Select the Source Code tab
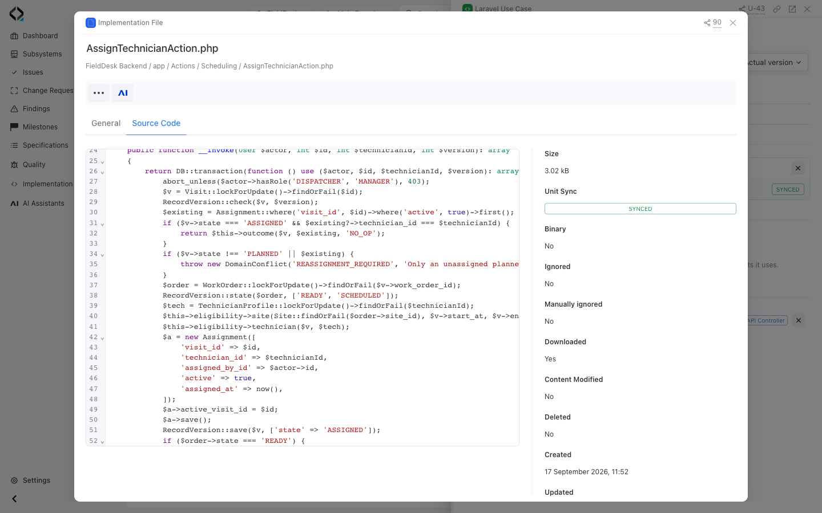Viewport: 822px width, 513px height. [x=156, y=123]
